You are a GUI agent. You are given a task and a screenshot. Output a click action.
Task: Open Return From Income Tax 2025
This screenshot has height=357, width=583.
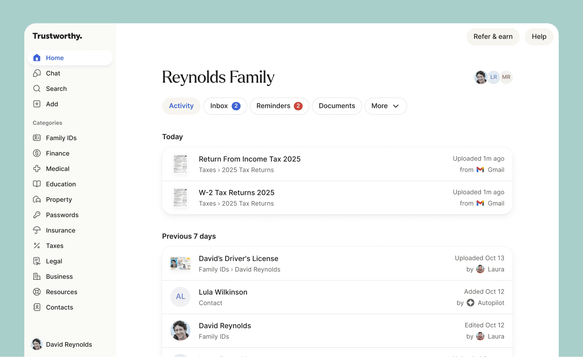coord(249,159)
